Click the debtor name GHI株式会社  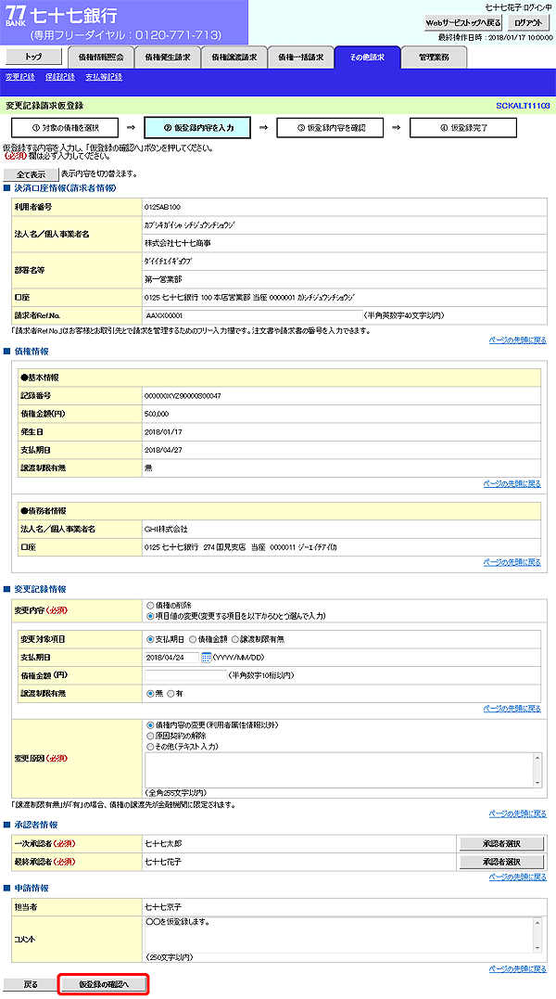pyautogui.click(x=167, y=529)
